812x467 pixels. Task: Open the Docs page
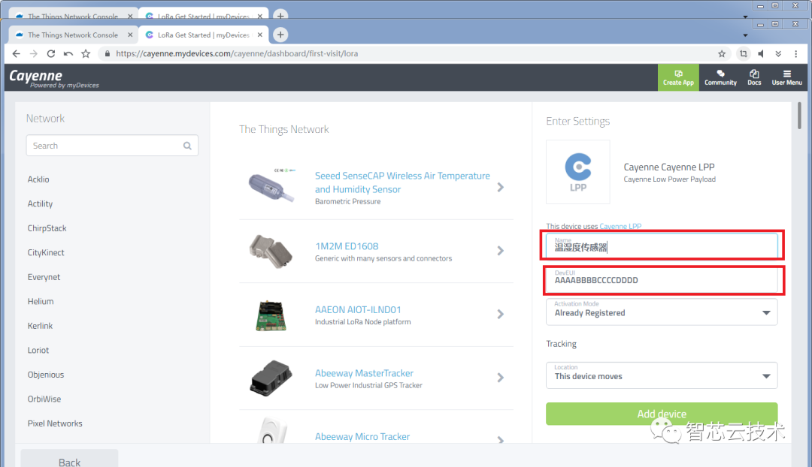click(754, 77)
